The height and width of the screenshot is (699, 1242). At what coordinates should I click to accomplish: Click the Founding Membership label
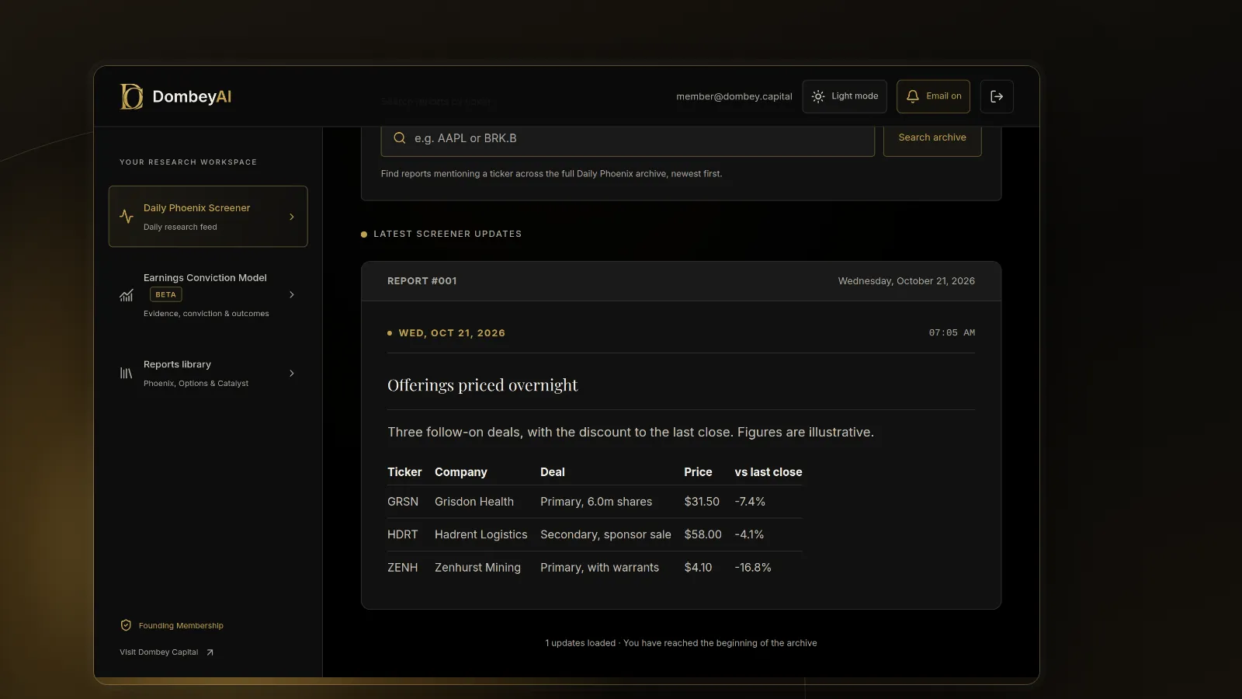[x=181, y=626]
